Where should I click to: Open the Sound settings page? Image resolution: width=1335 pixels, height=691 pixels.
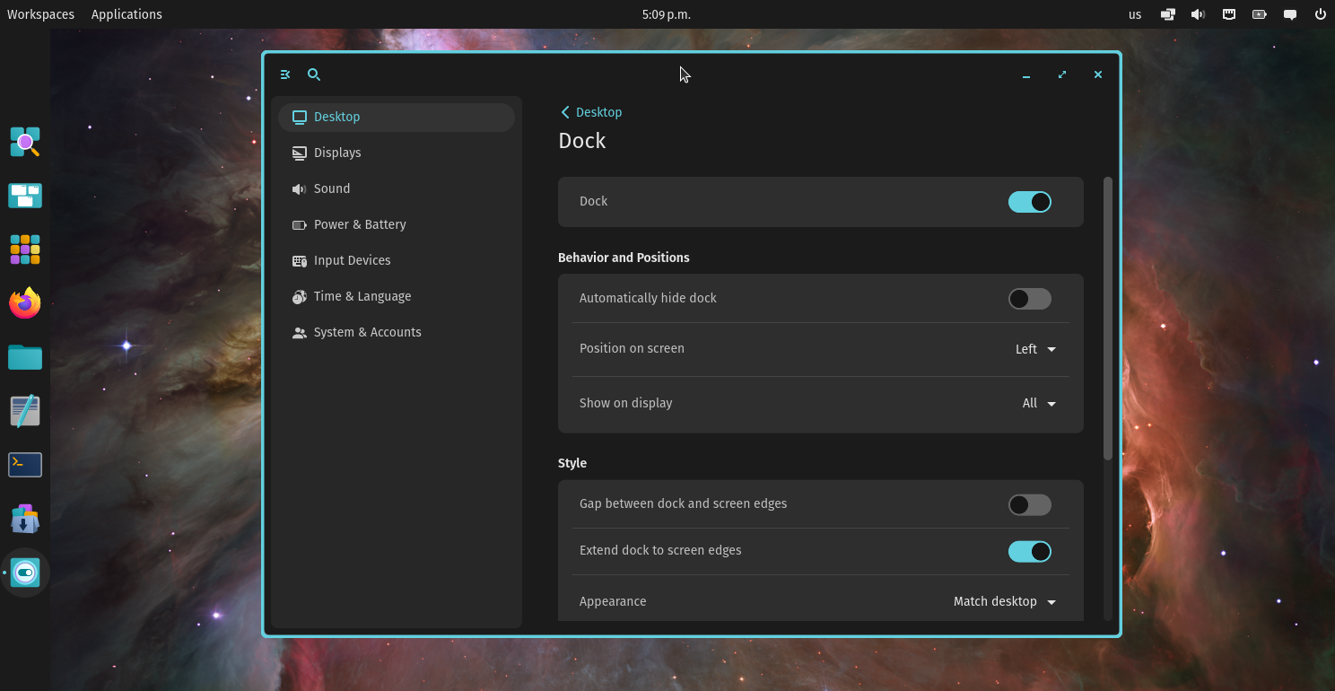pyautogui.click(x=397, y=188)
